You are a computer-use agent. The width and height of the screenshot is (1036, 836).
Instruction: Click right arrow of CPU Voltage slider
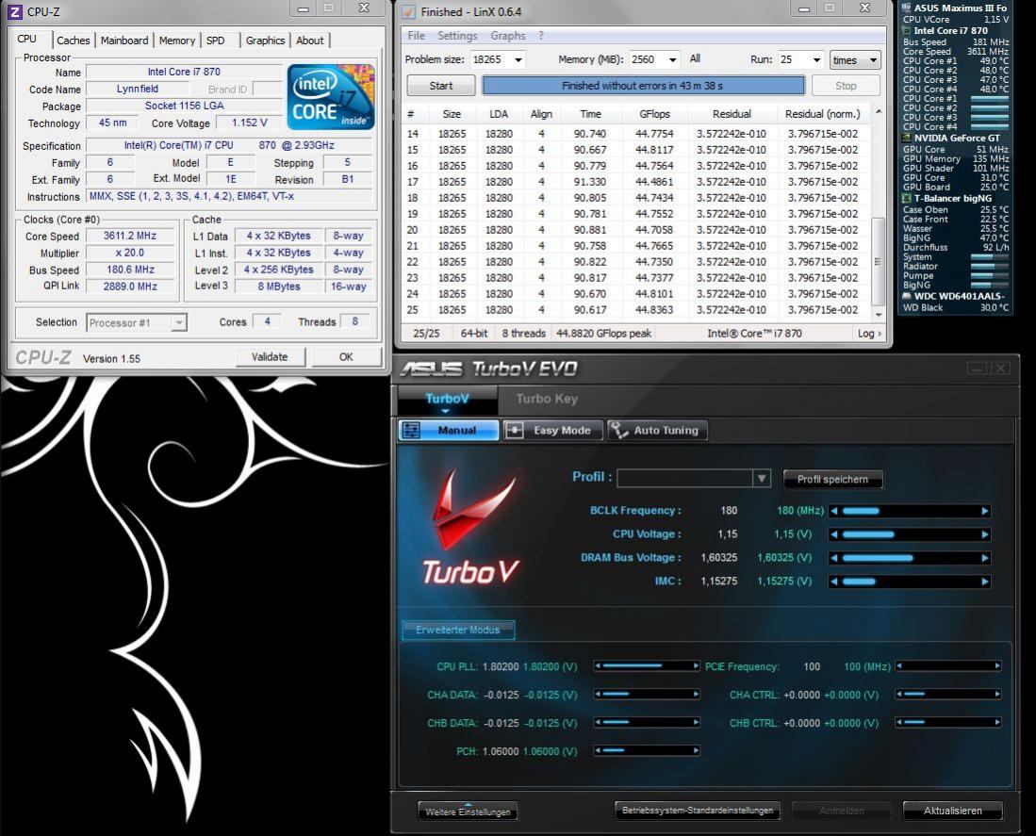[985, 534]
